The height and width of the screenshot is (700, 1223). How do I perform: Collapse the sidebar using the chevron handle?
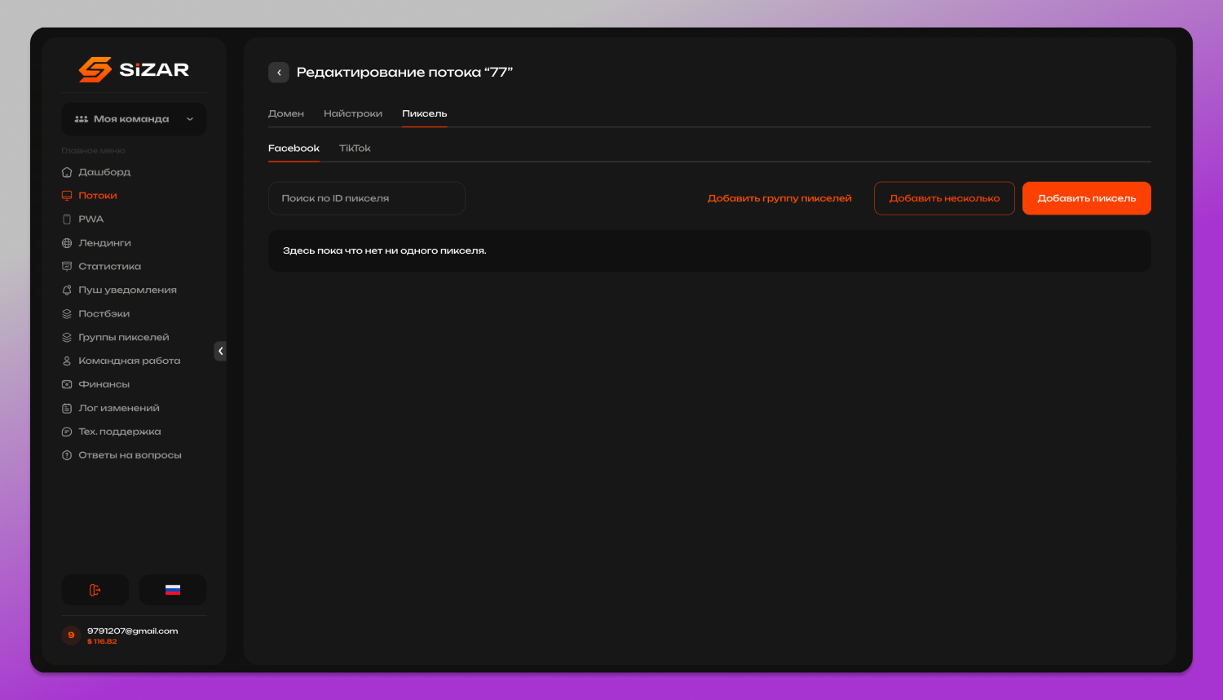coord(220,351)
